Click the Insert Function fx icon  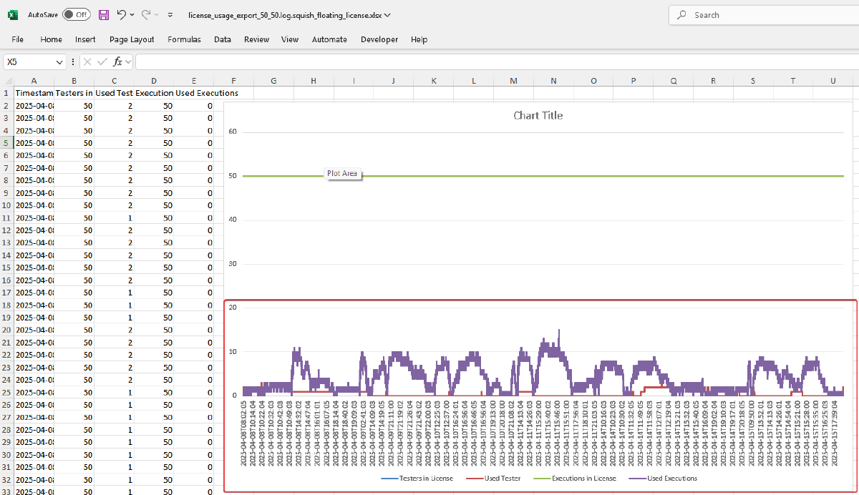tap(118, 62)
